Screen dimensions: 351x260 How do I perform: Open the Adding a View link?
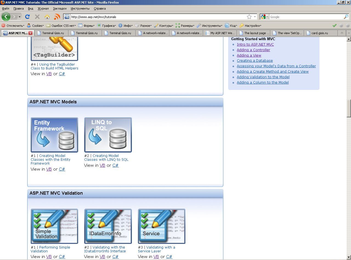point(249,55)
